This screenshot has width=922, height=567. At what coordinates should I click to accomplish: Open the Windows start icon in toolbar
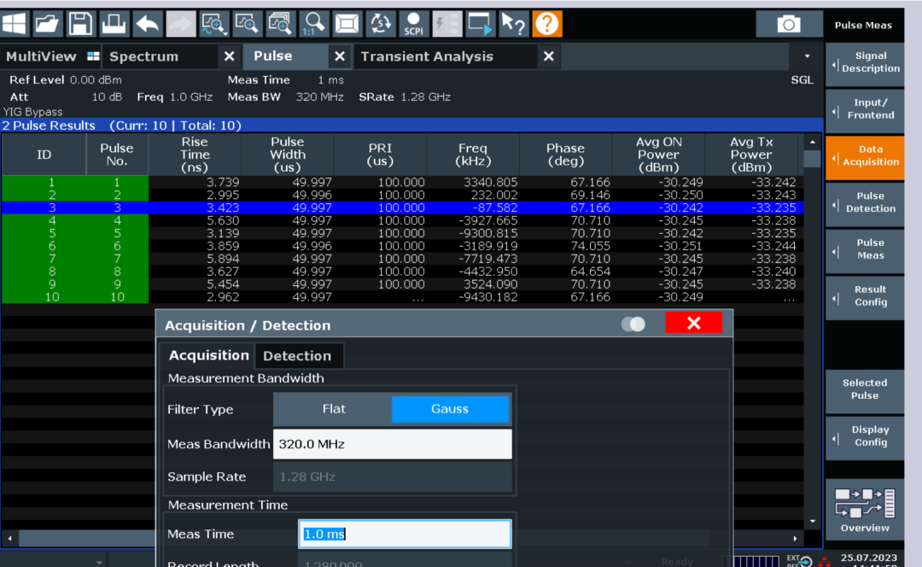15,24
